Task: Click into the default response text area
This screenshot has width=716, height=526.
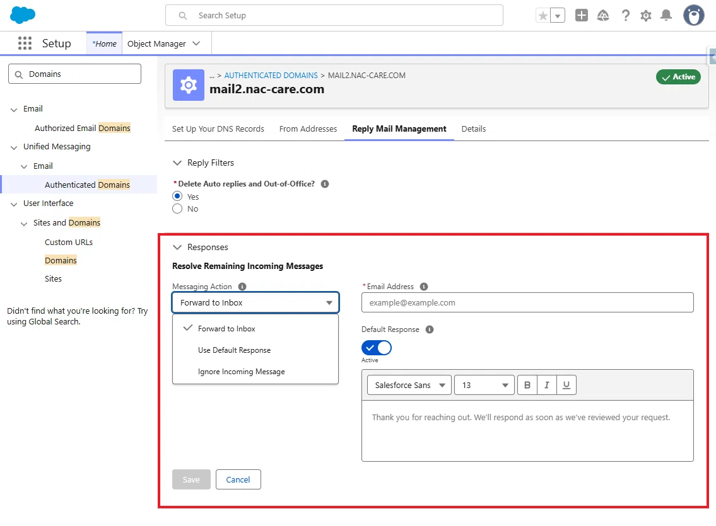Action: pos(527,431)
